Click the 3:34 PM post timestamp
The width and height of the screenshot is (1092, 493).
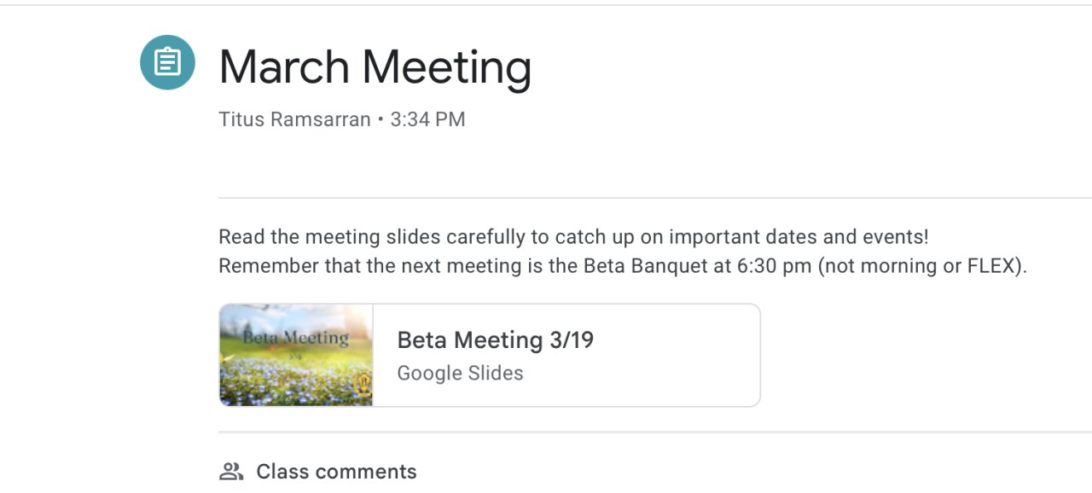click(x=427, y=119)
